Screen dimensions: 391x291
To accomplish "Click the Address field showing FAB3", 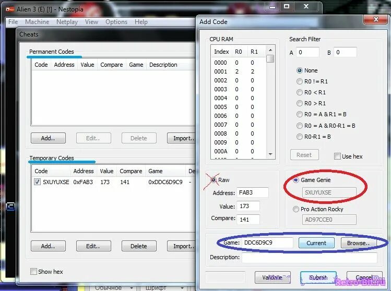I will pyautogui.click(x=252, y=192).
